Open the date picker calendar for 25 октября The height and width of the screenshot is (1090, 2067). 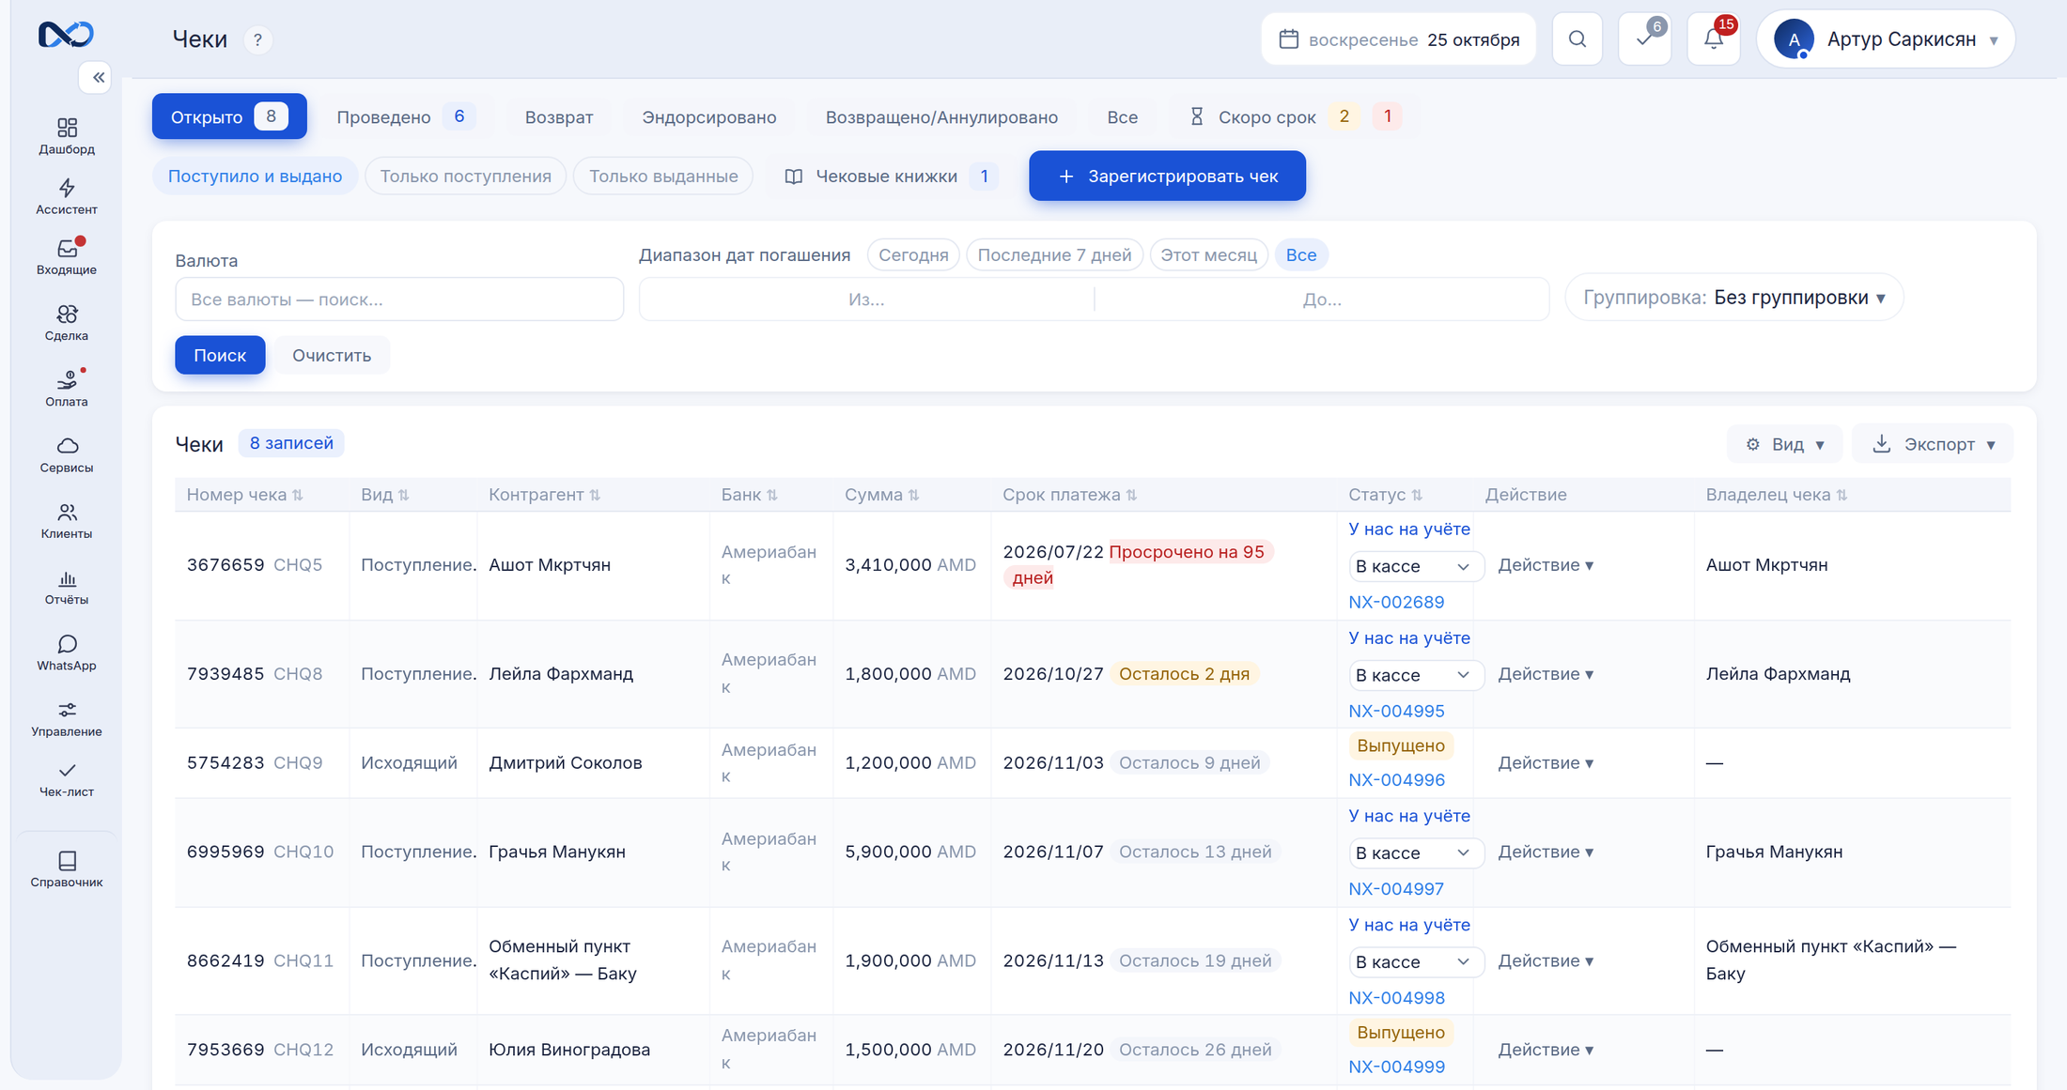(1398, 39)
